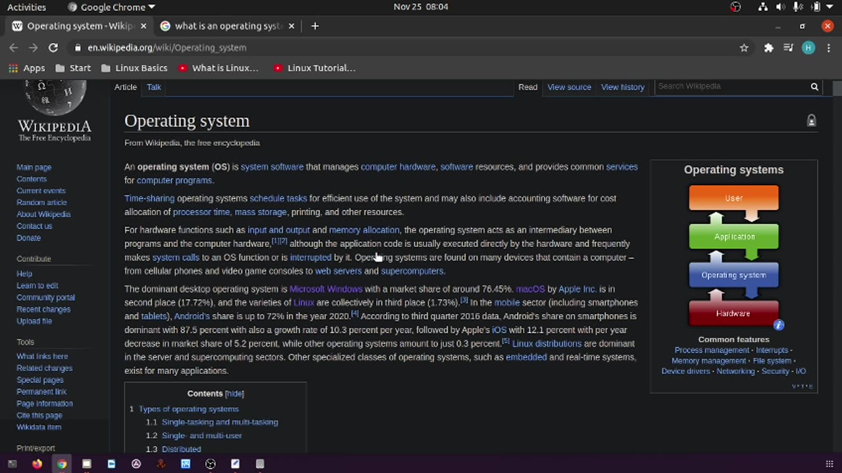The image size is (842, 473).
Task: Open the media control playlist icon
Action: point(788,47)
